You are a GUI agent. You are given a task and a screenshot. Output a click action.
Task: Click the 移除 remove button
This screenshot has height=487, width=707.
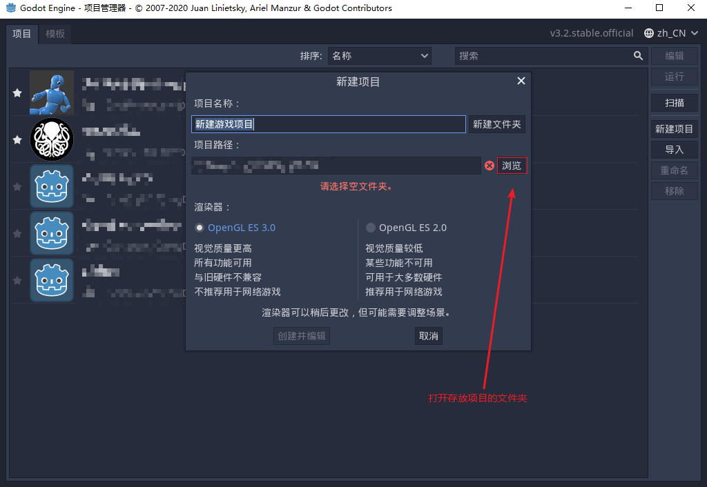[675, 191]
